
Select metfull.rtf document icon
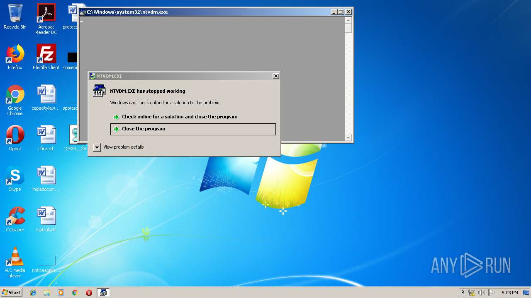pyautogui.click(x=46, y=219)
